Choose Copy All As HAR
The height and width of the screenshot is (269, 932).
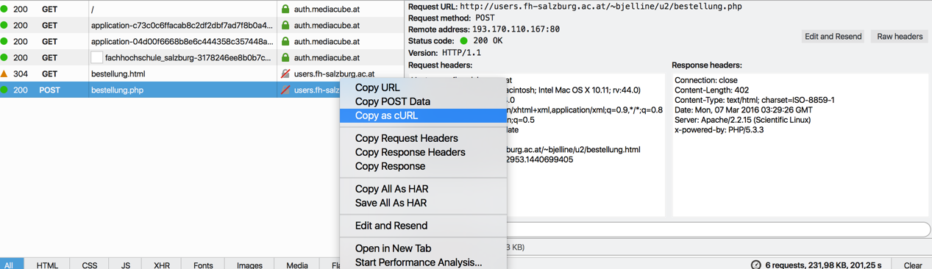point(391,189)
